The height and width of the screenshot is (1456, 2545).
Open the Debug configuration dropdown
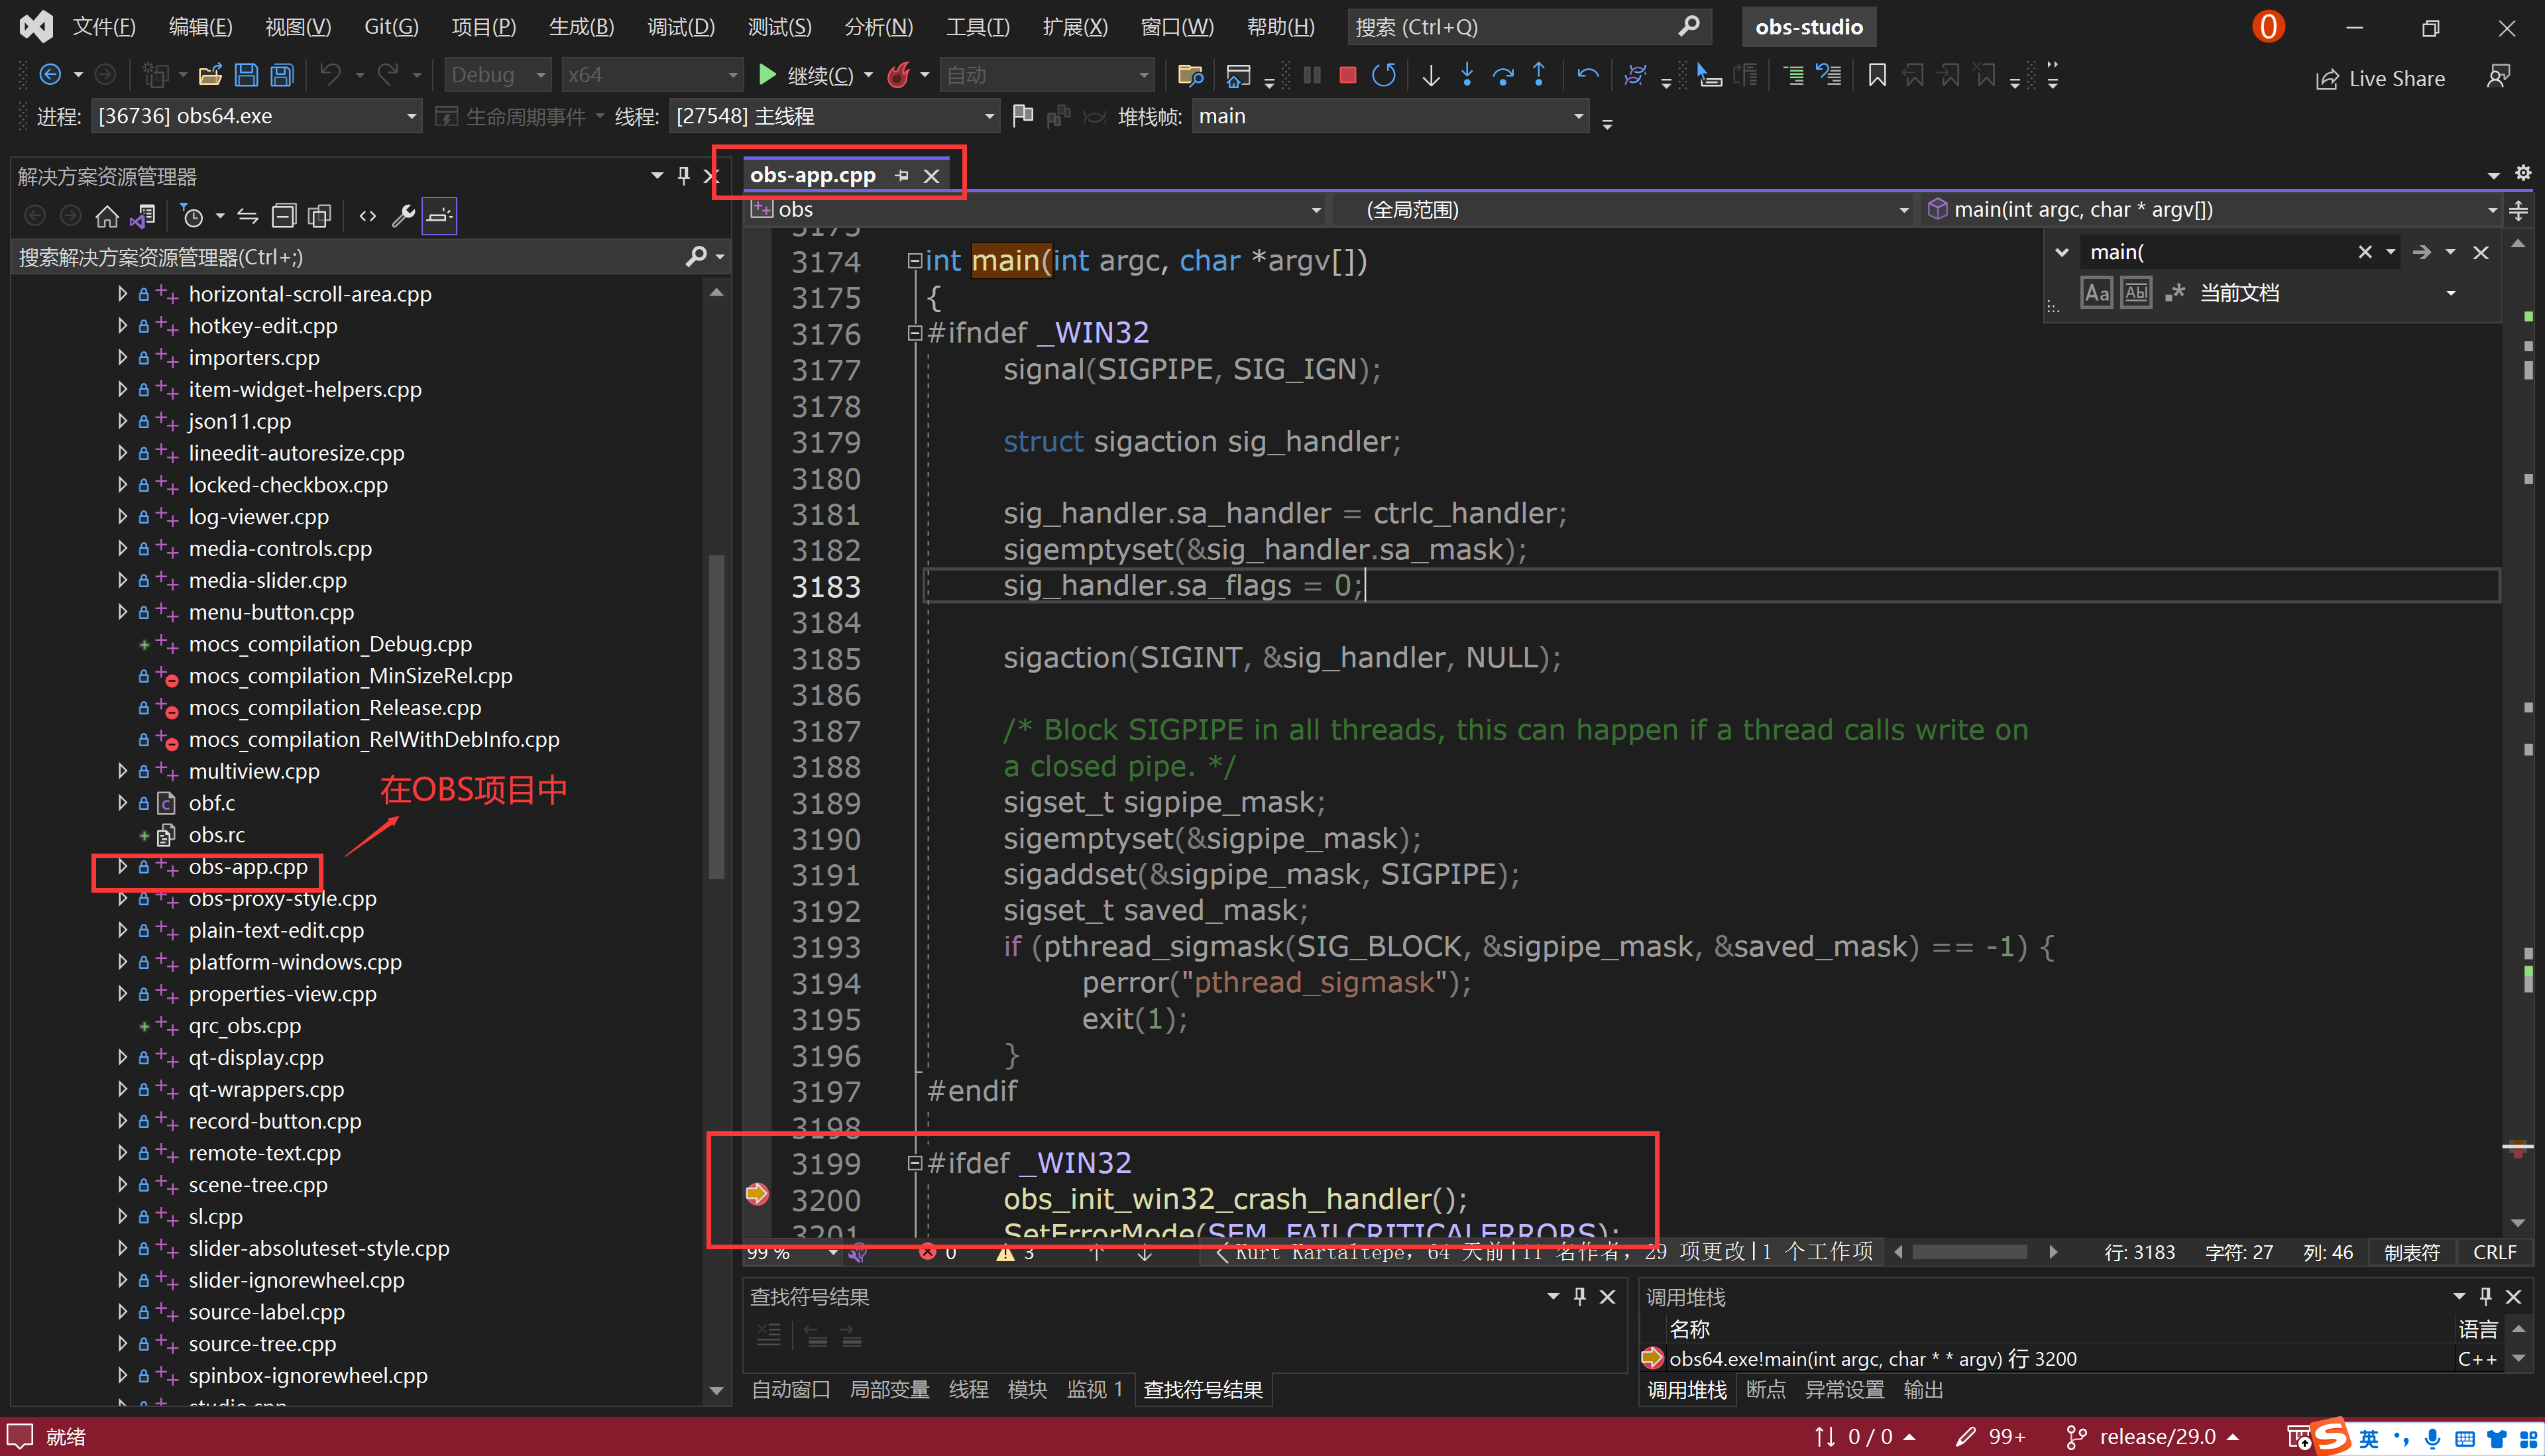[x=497, y=74]
